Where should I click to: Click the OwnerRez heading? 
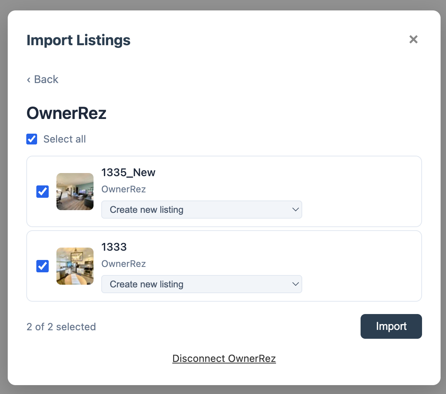(x=66, y=114)
